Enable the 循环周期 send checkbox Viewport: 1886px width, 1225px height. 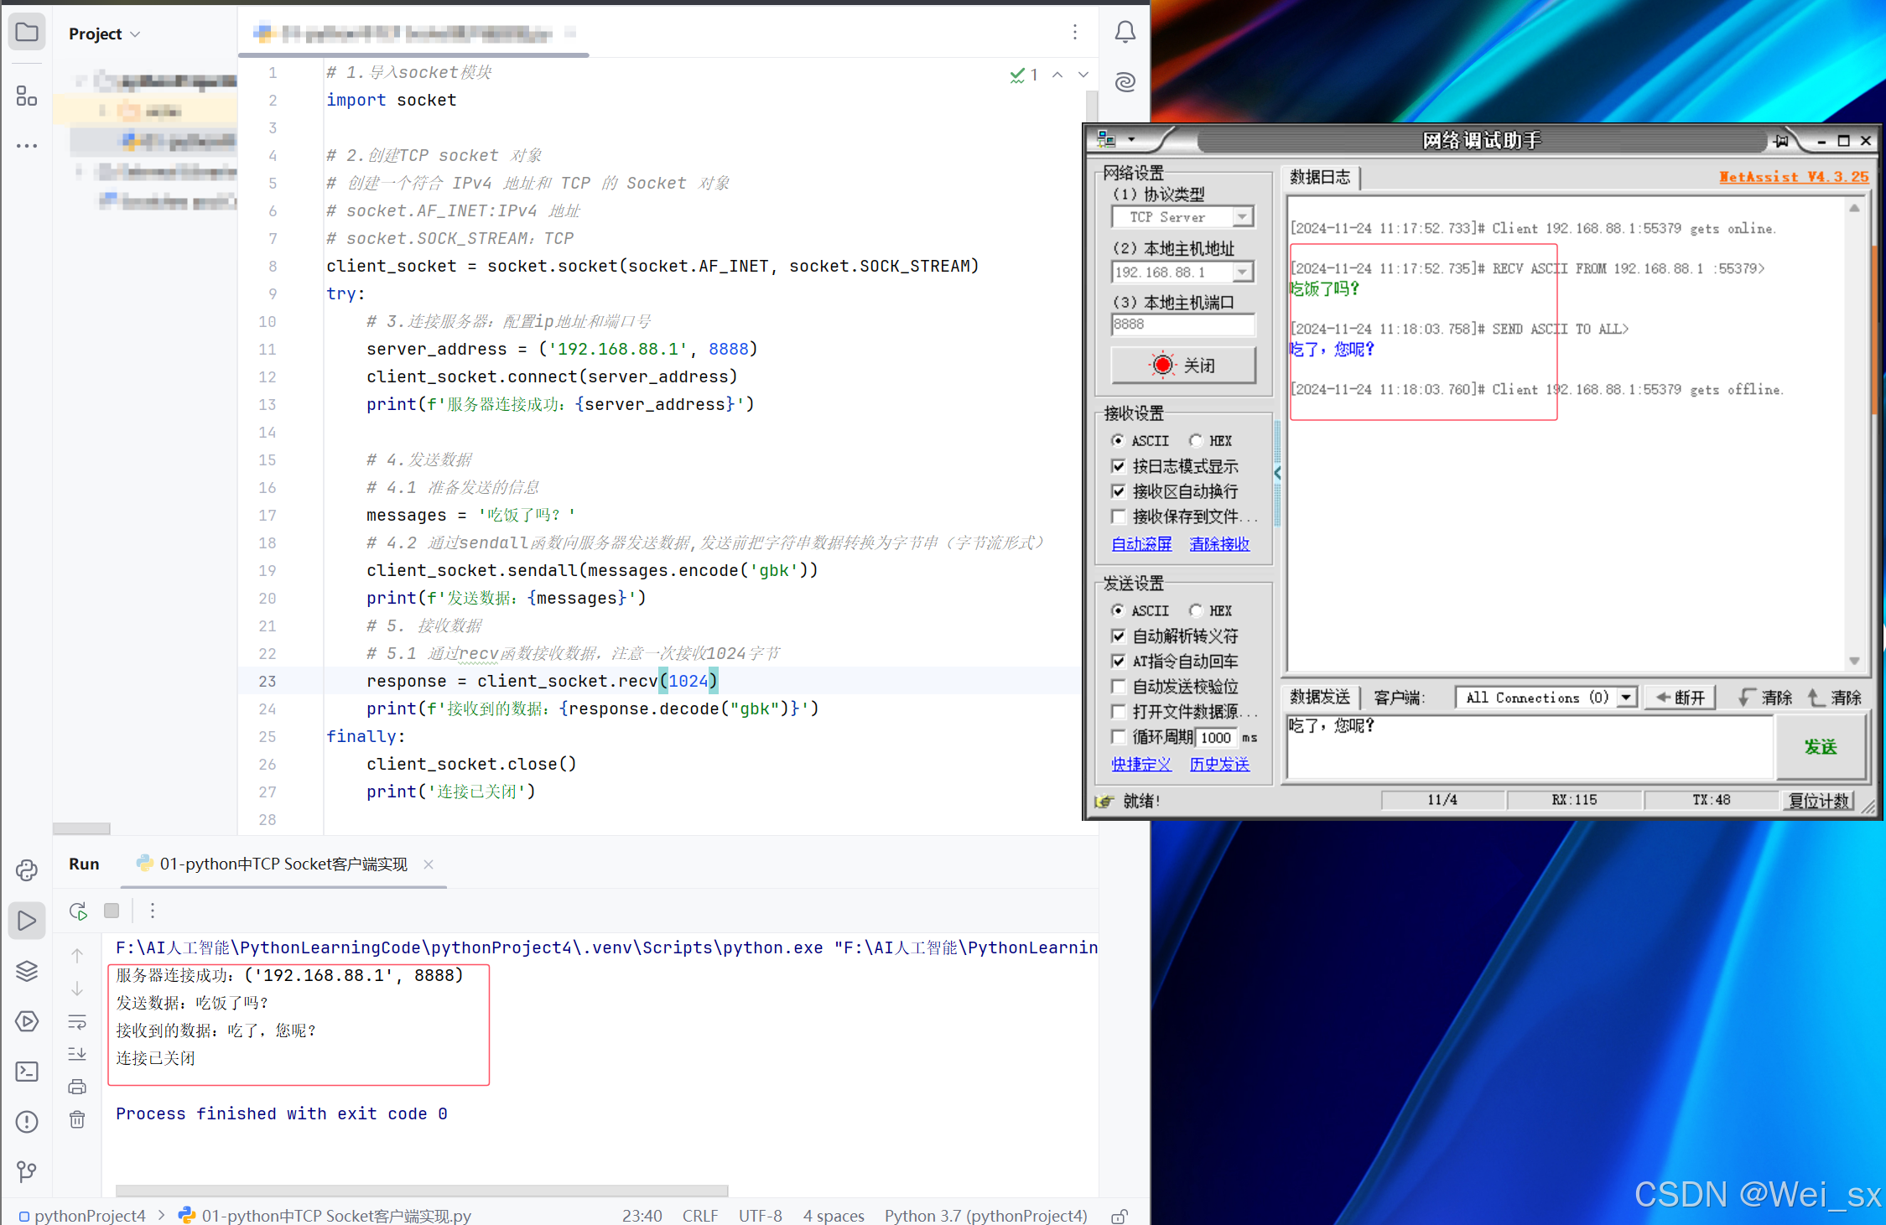(1120, 737)
